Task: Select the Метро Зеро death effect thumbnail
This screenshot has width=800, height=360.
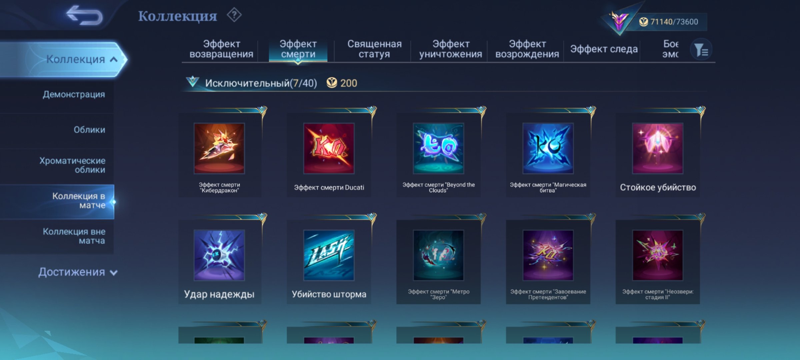Action: (438, 255)
